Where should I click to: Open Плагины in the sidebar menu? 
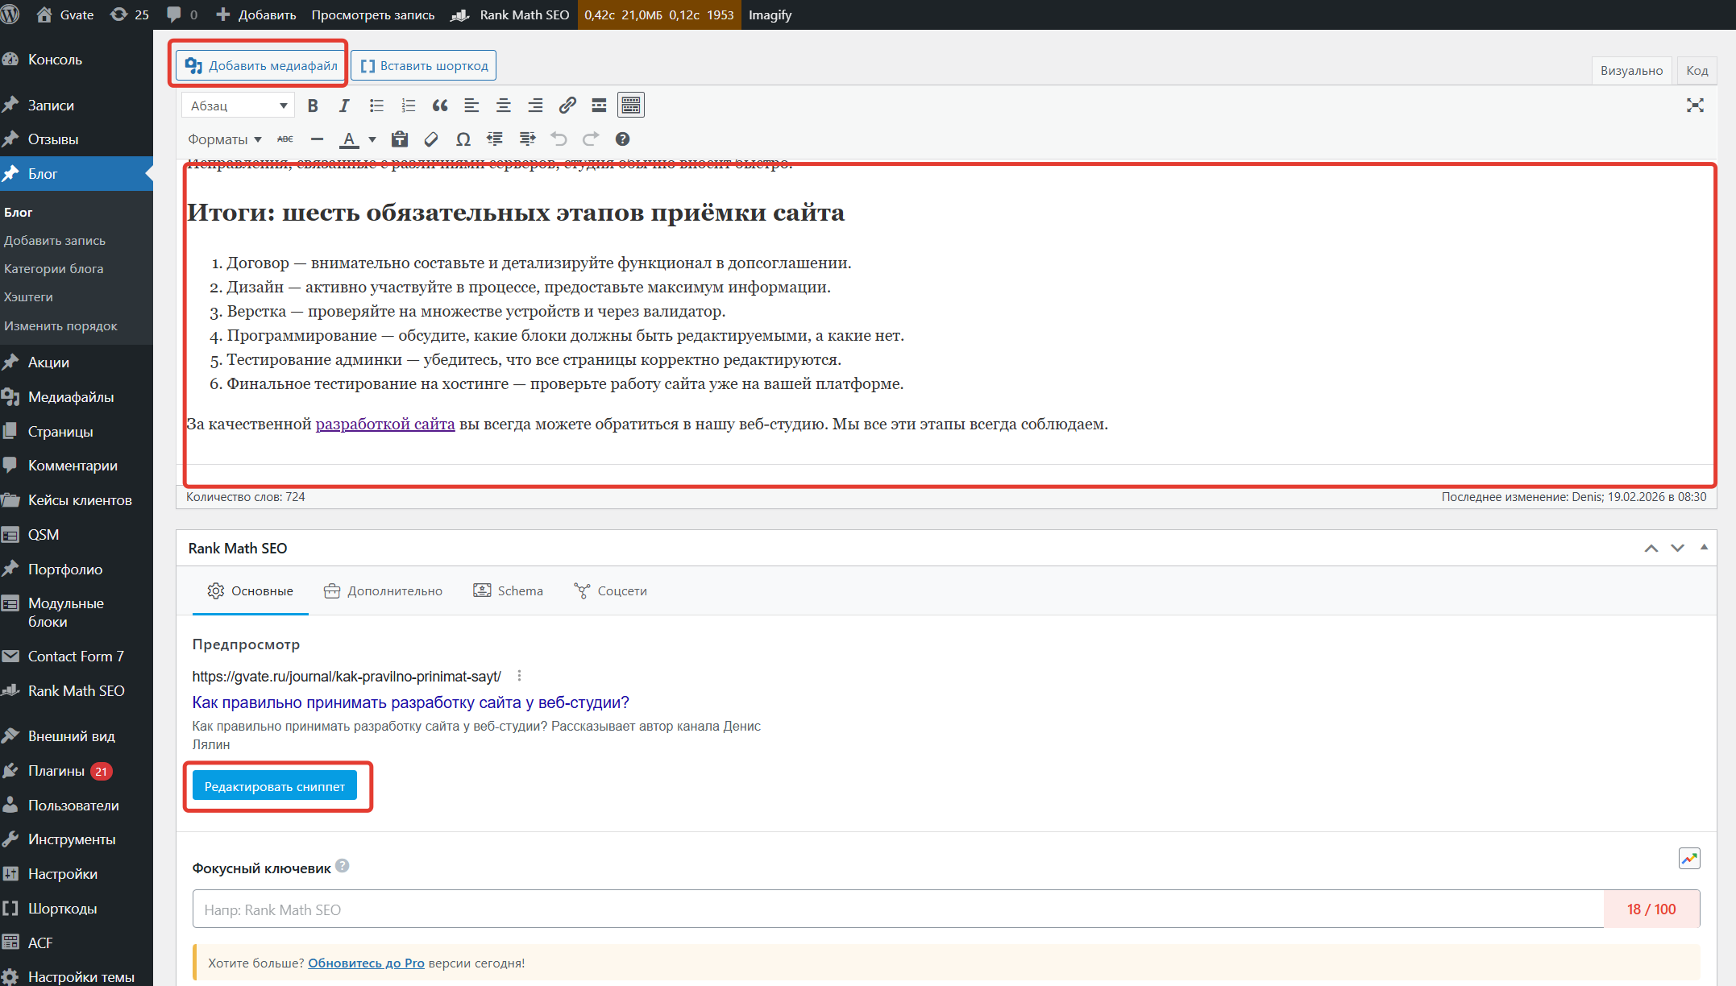pyautogui.click(x=56, y=771)
